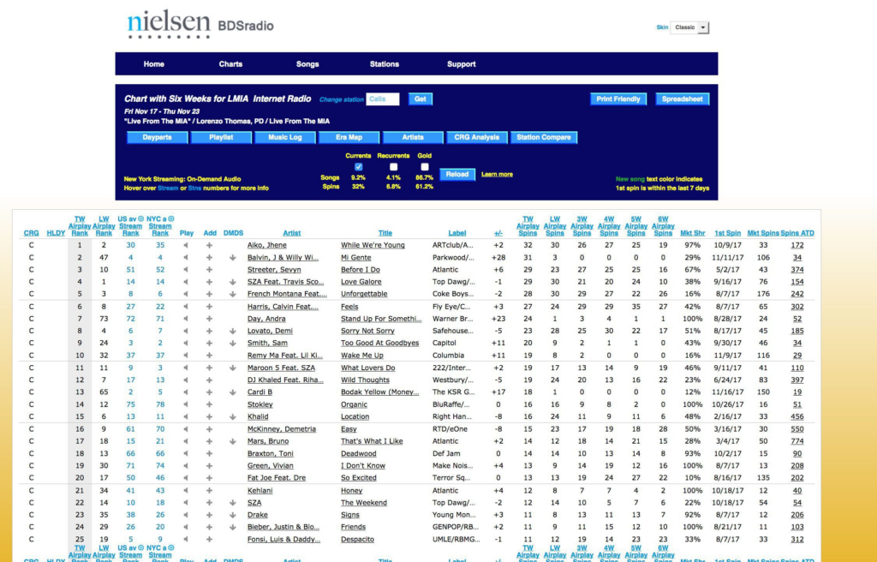Open the artist link Kehlani
Screen dimensions: 877x562
(260, 491)
